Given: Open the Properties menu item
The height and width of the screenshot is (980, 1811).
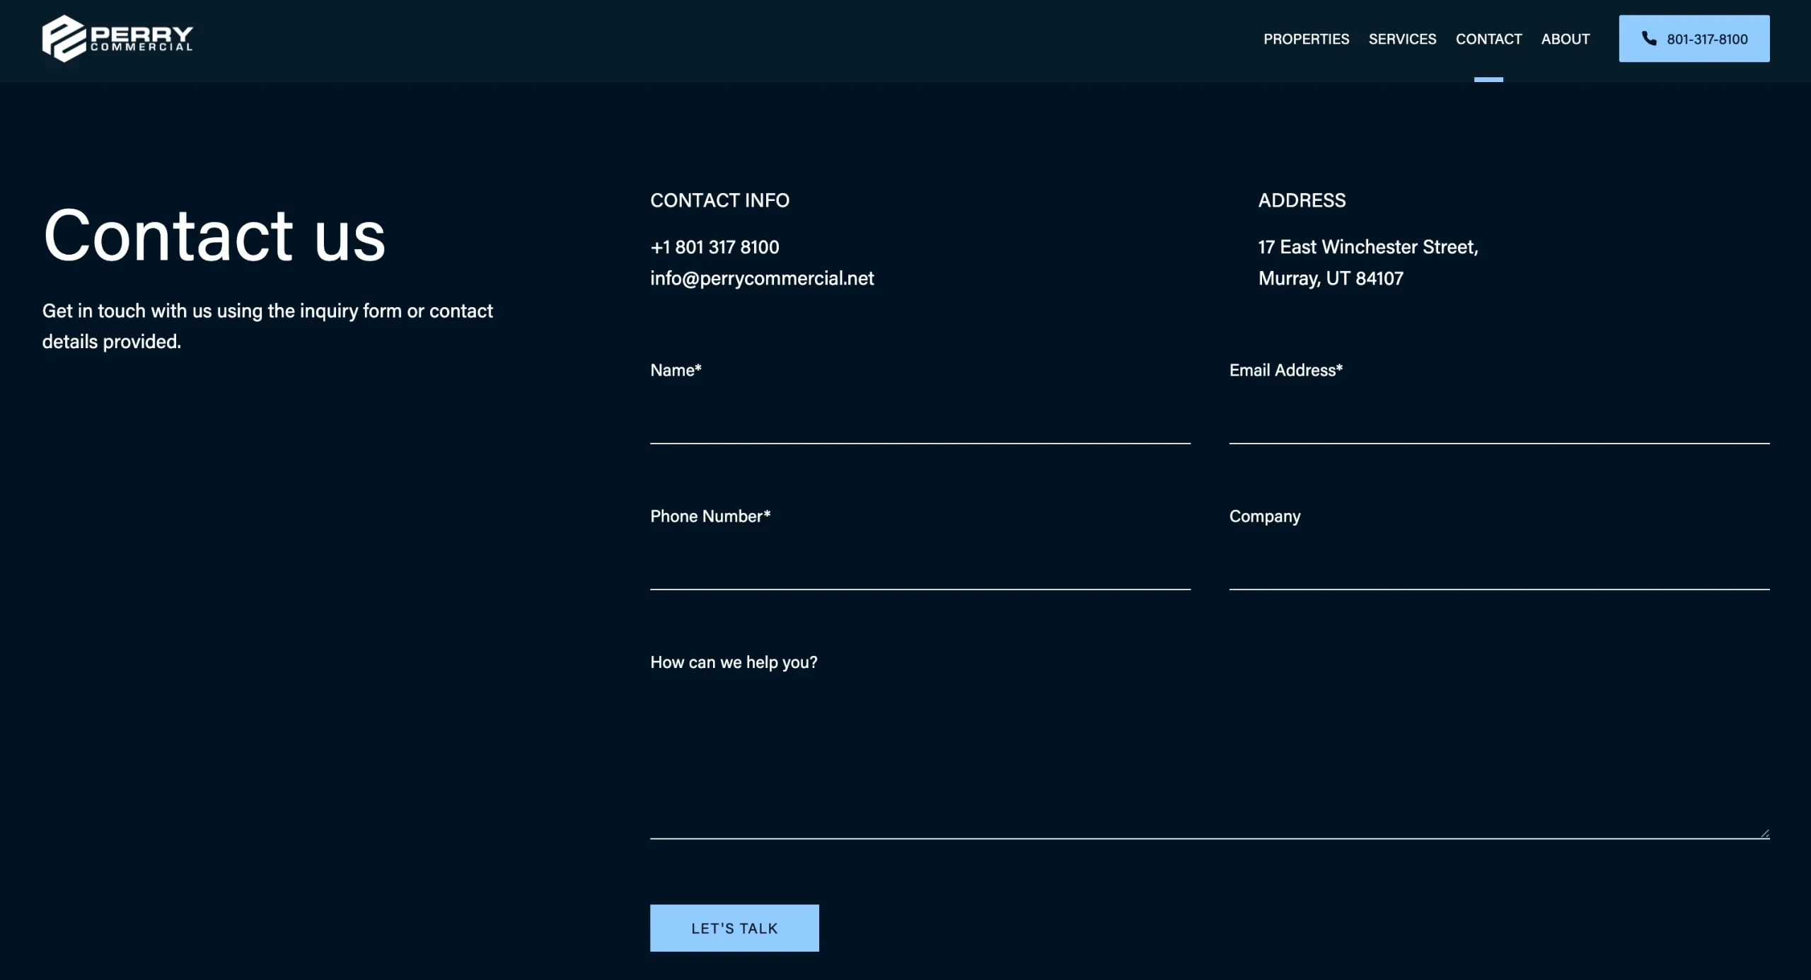Looking at the screenshot, I should [x=1306, y=39].
